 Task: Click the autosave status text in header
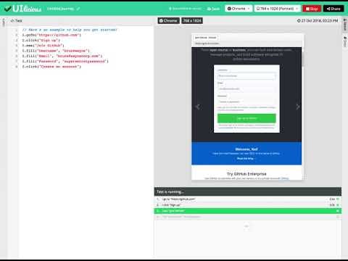point(186,9)
